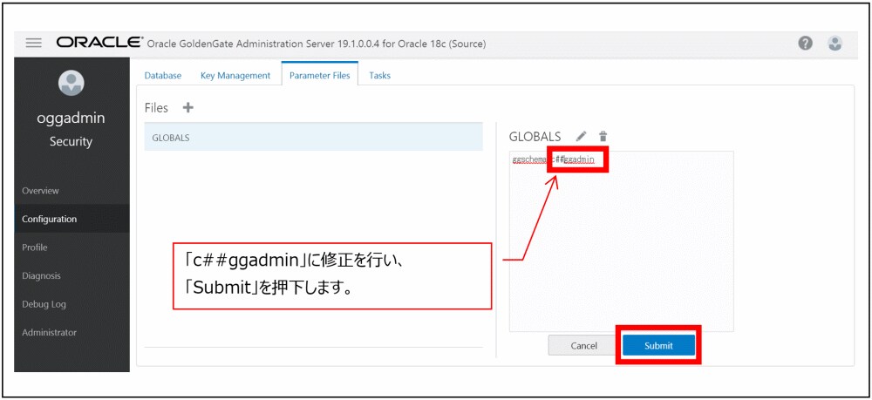Switch to the Key Management tab
This screenshot has height=400, width=872.
pos(235,76)
